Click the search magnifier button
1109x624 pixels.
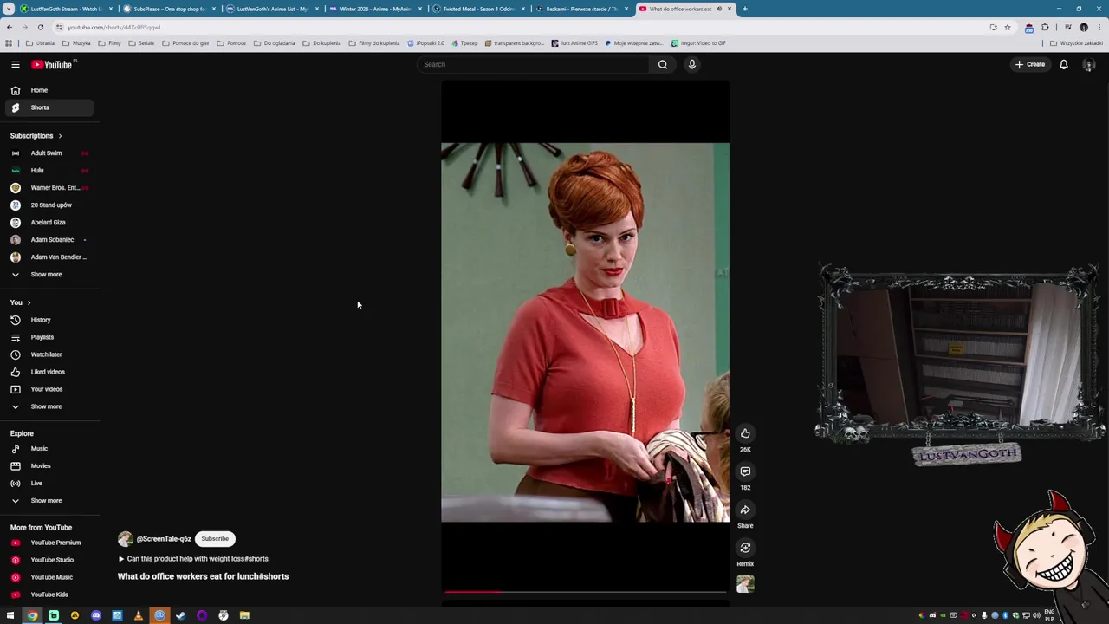click(663, 64)
